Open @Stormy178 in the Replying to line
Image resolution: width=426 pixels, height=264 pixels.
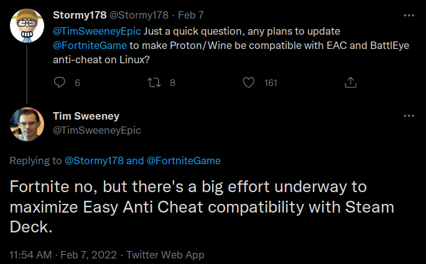(x=94, y=161)
